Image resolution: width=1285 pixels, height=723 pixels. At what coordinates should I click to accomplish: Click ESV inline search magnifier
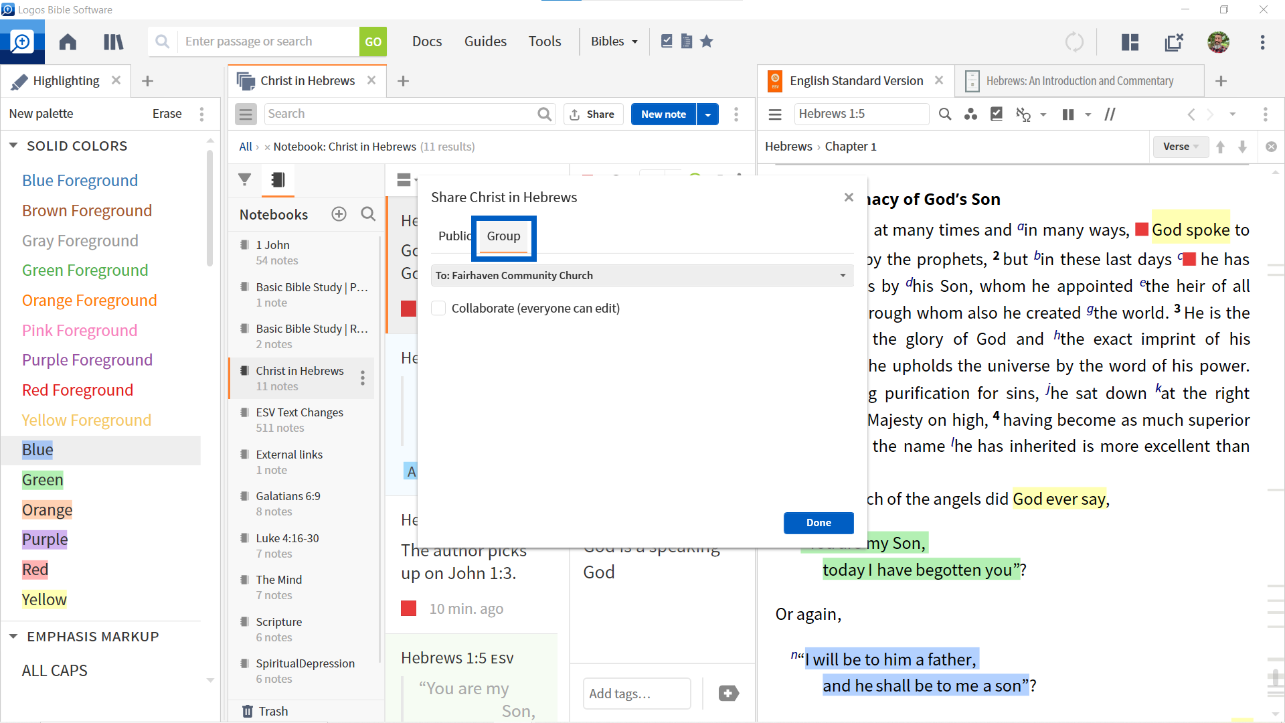(945, 114)
